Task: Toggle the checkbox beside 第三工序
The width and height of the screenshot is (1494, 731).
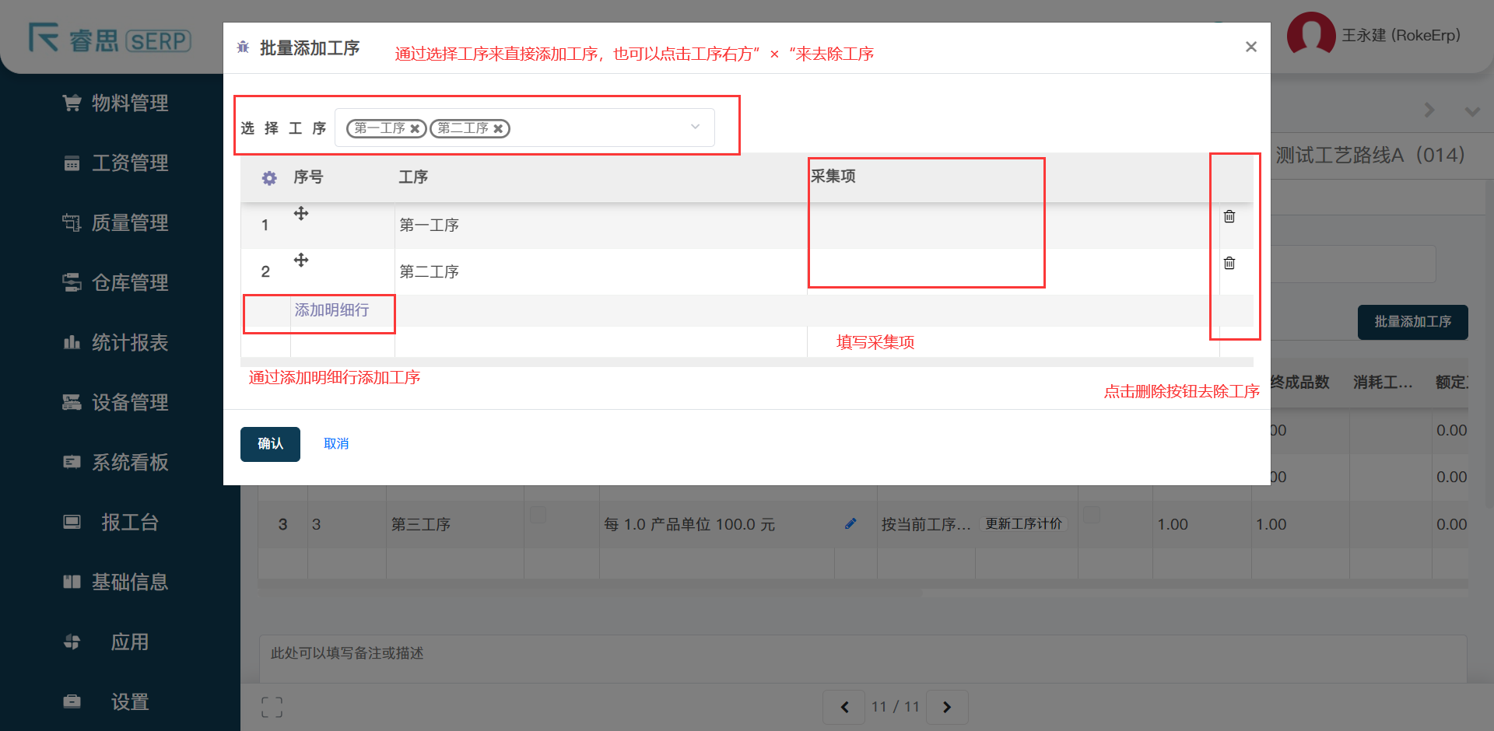Action: [538, 515]
